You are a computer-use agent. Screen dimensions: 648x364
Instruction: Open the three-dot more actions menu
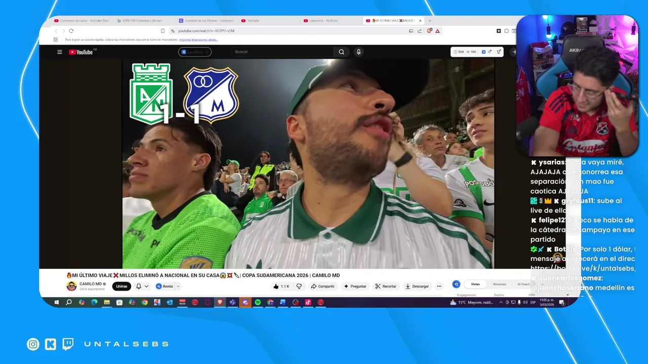[439, 286]
